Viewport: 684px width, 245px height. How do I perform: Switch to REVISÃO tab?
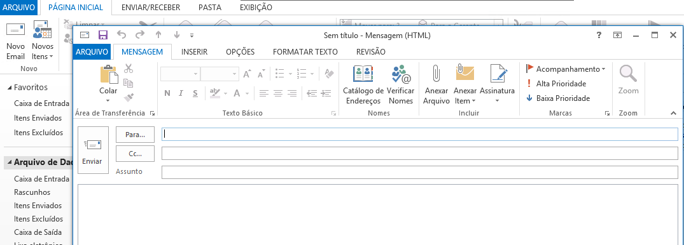click(x=371, y=52)
